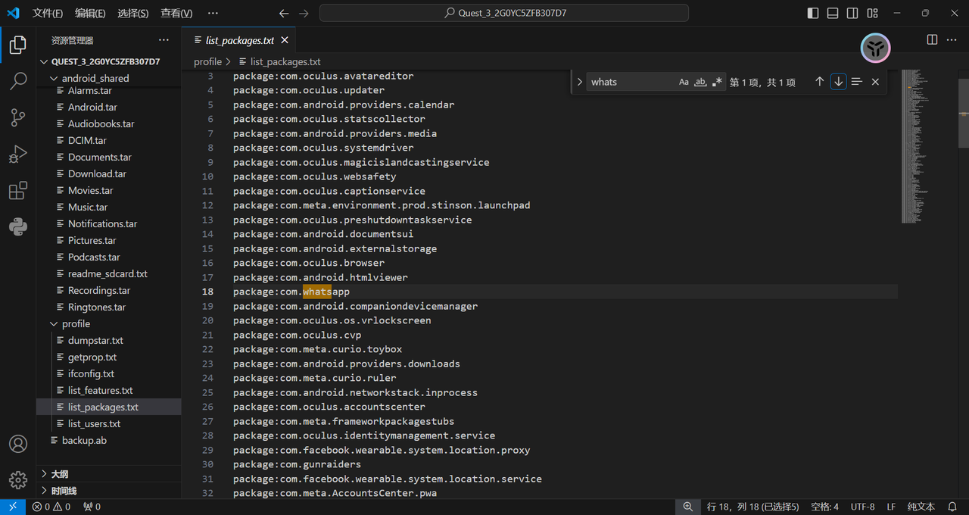Open Explorer panel More Actions menu

pos(164,40)
